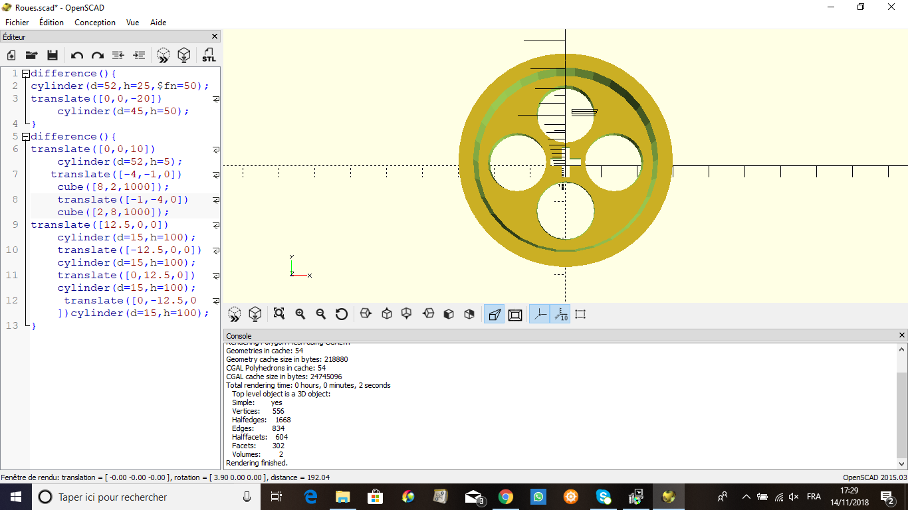Save the file with the floppy disk icon

(53, 55)
